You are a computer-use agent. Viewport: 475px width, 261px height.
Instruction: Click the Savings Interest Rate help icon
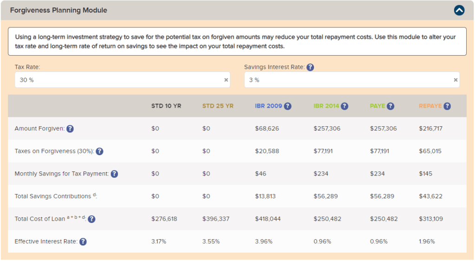click(310, 67)
